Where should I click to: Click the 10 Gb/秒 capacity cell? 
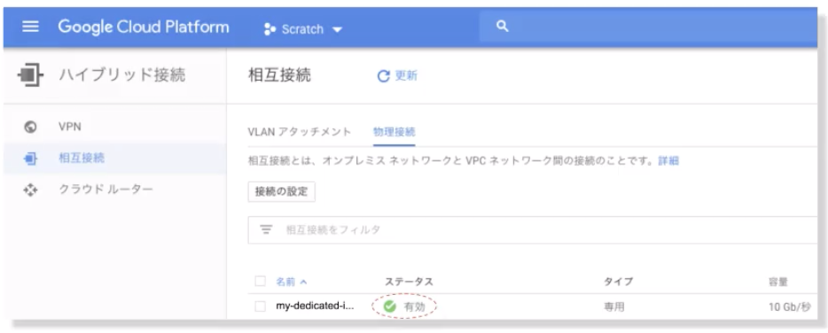(x=790, y=306)
